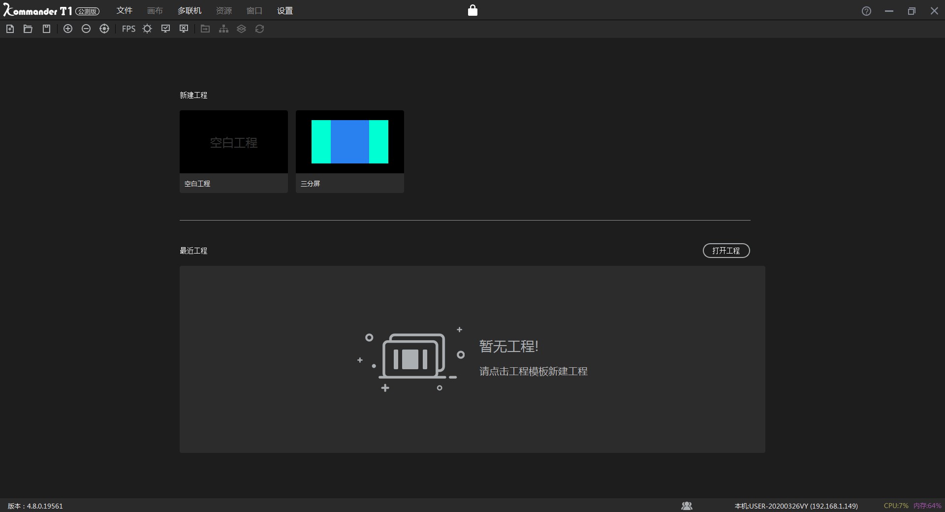The image size is (945, 512).
Task: Click the center target crosshair icon
Action: [104, 29]
